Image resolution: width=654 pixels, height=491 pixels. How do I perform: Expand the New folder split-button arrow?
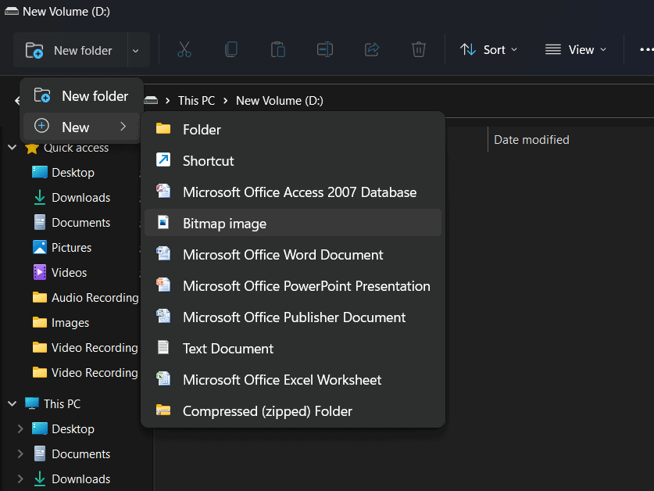[136, 49]
